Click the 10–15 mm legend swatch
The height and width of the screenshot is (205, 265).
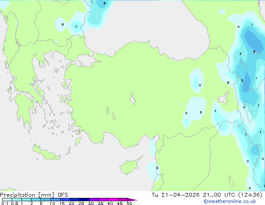point(55,200)
